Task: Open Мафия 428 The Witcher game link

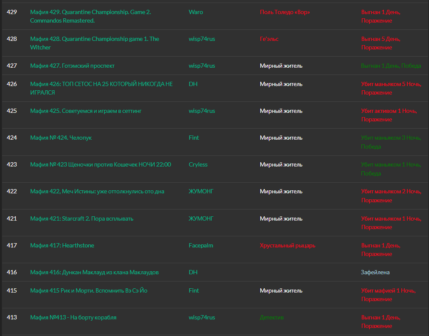Action: pyautogui.click(x=95, y=39)
